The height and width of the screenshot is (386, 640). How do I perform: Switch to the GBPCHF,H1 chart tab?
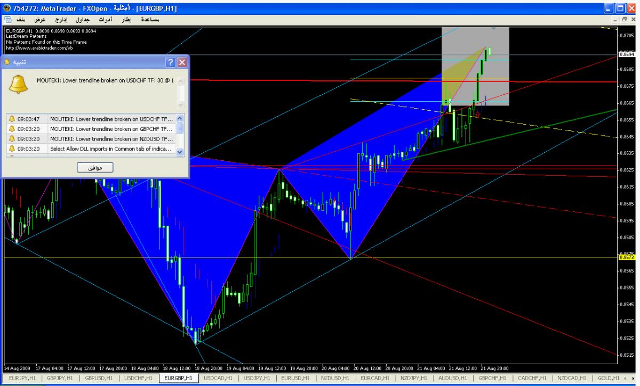[x=492, y=378]
